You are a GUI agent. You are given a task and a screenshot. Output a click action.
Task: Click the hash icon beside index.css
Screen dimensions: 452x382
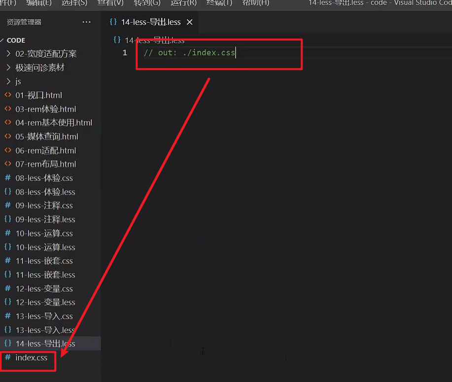[x=7, y=357]
